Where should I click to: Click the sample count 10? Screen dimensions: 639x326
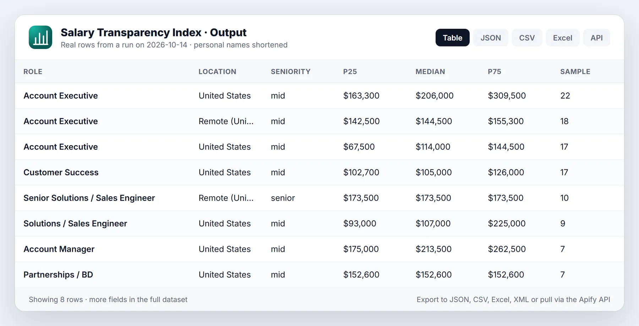pos(564,198)
